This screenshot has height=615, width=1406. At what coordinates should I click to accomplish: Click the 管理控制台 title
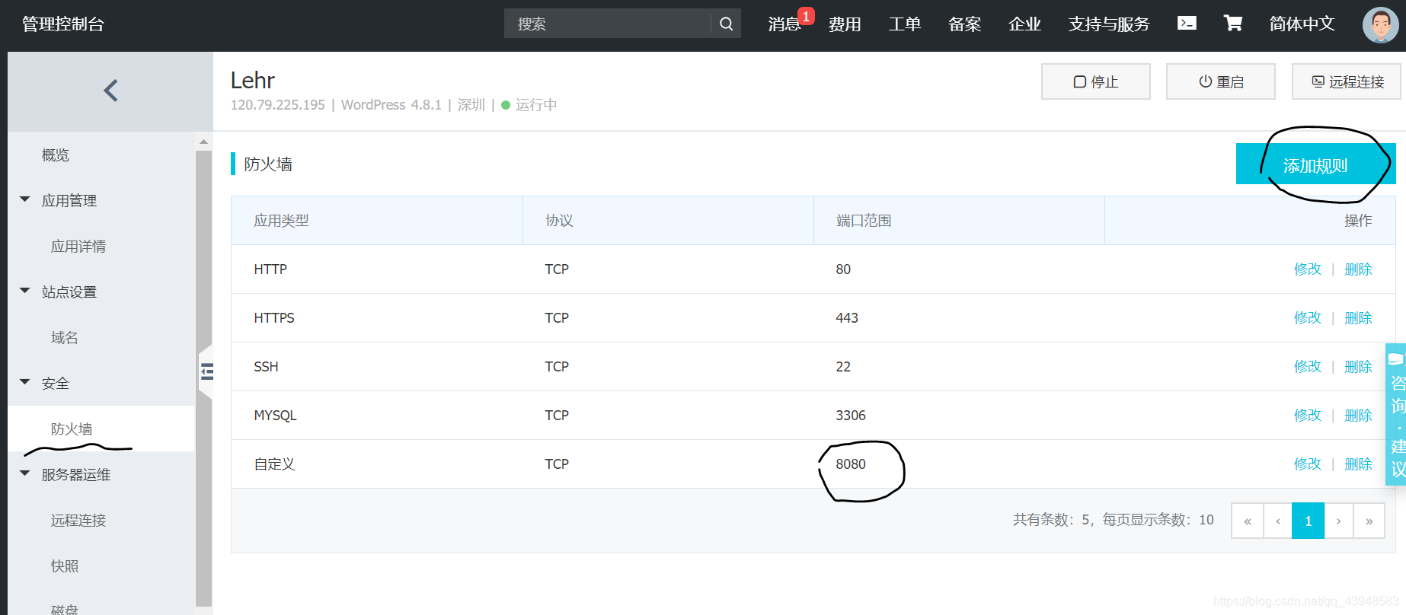(63, 24)
